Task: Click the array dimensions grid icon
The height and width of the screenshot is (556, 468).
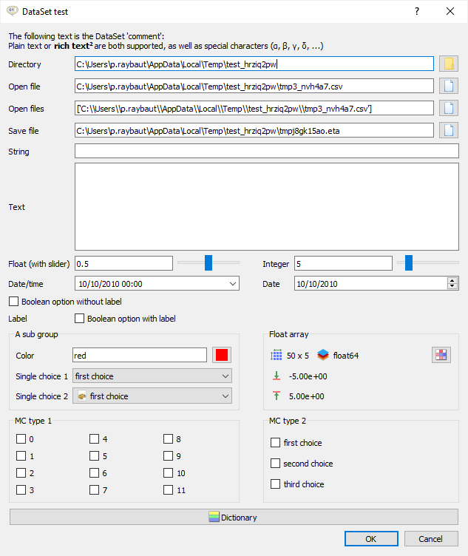Action: click(277, 355)
